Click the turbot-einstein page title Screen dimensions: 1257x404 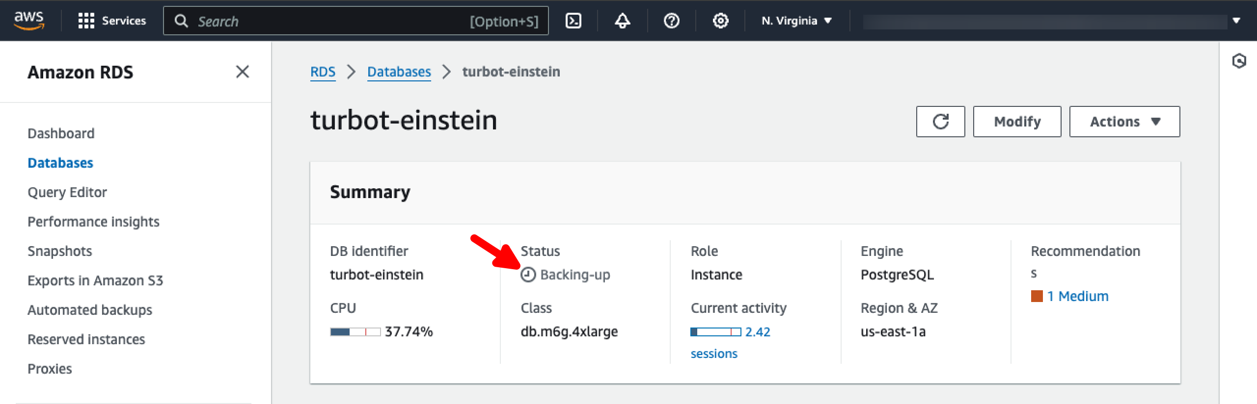[404, 120]
